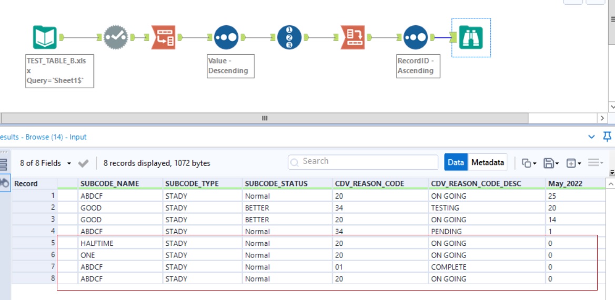Click the Browse binoculars tool

(471, 37)
